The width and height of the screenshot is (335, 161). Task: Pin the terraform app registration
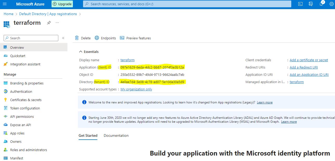[x=49, y=23]
